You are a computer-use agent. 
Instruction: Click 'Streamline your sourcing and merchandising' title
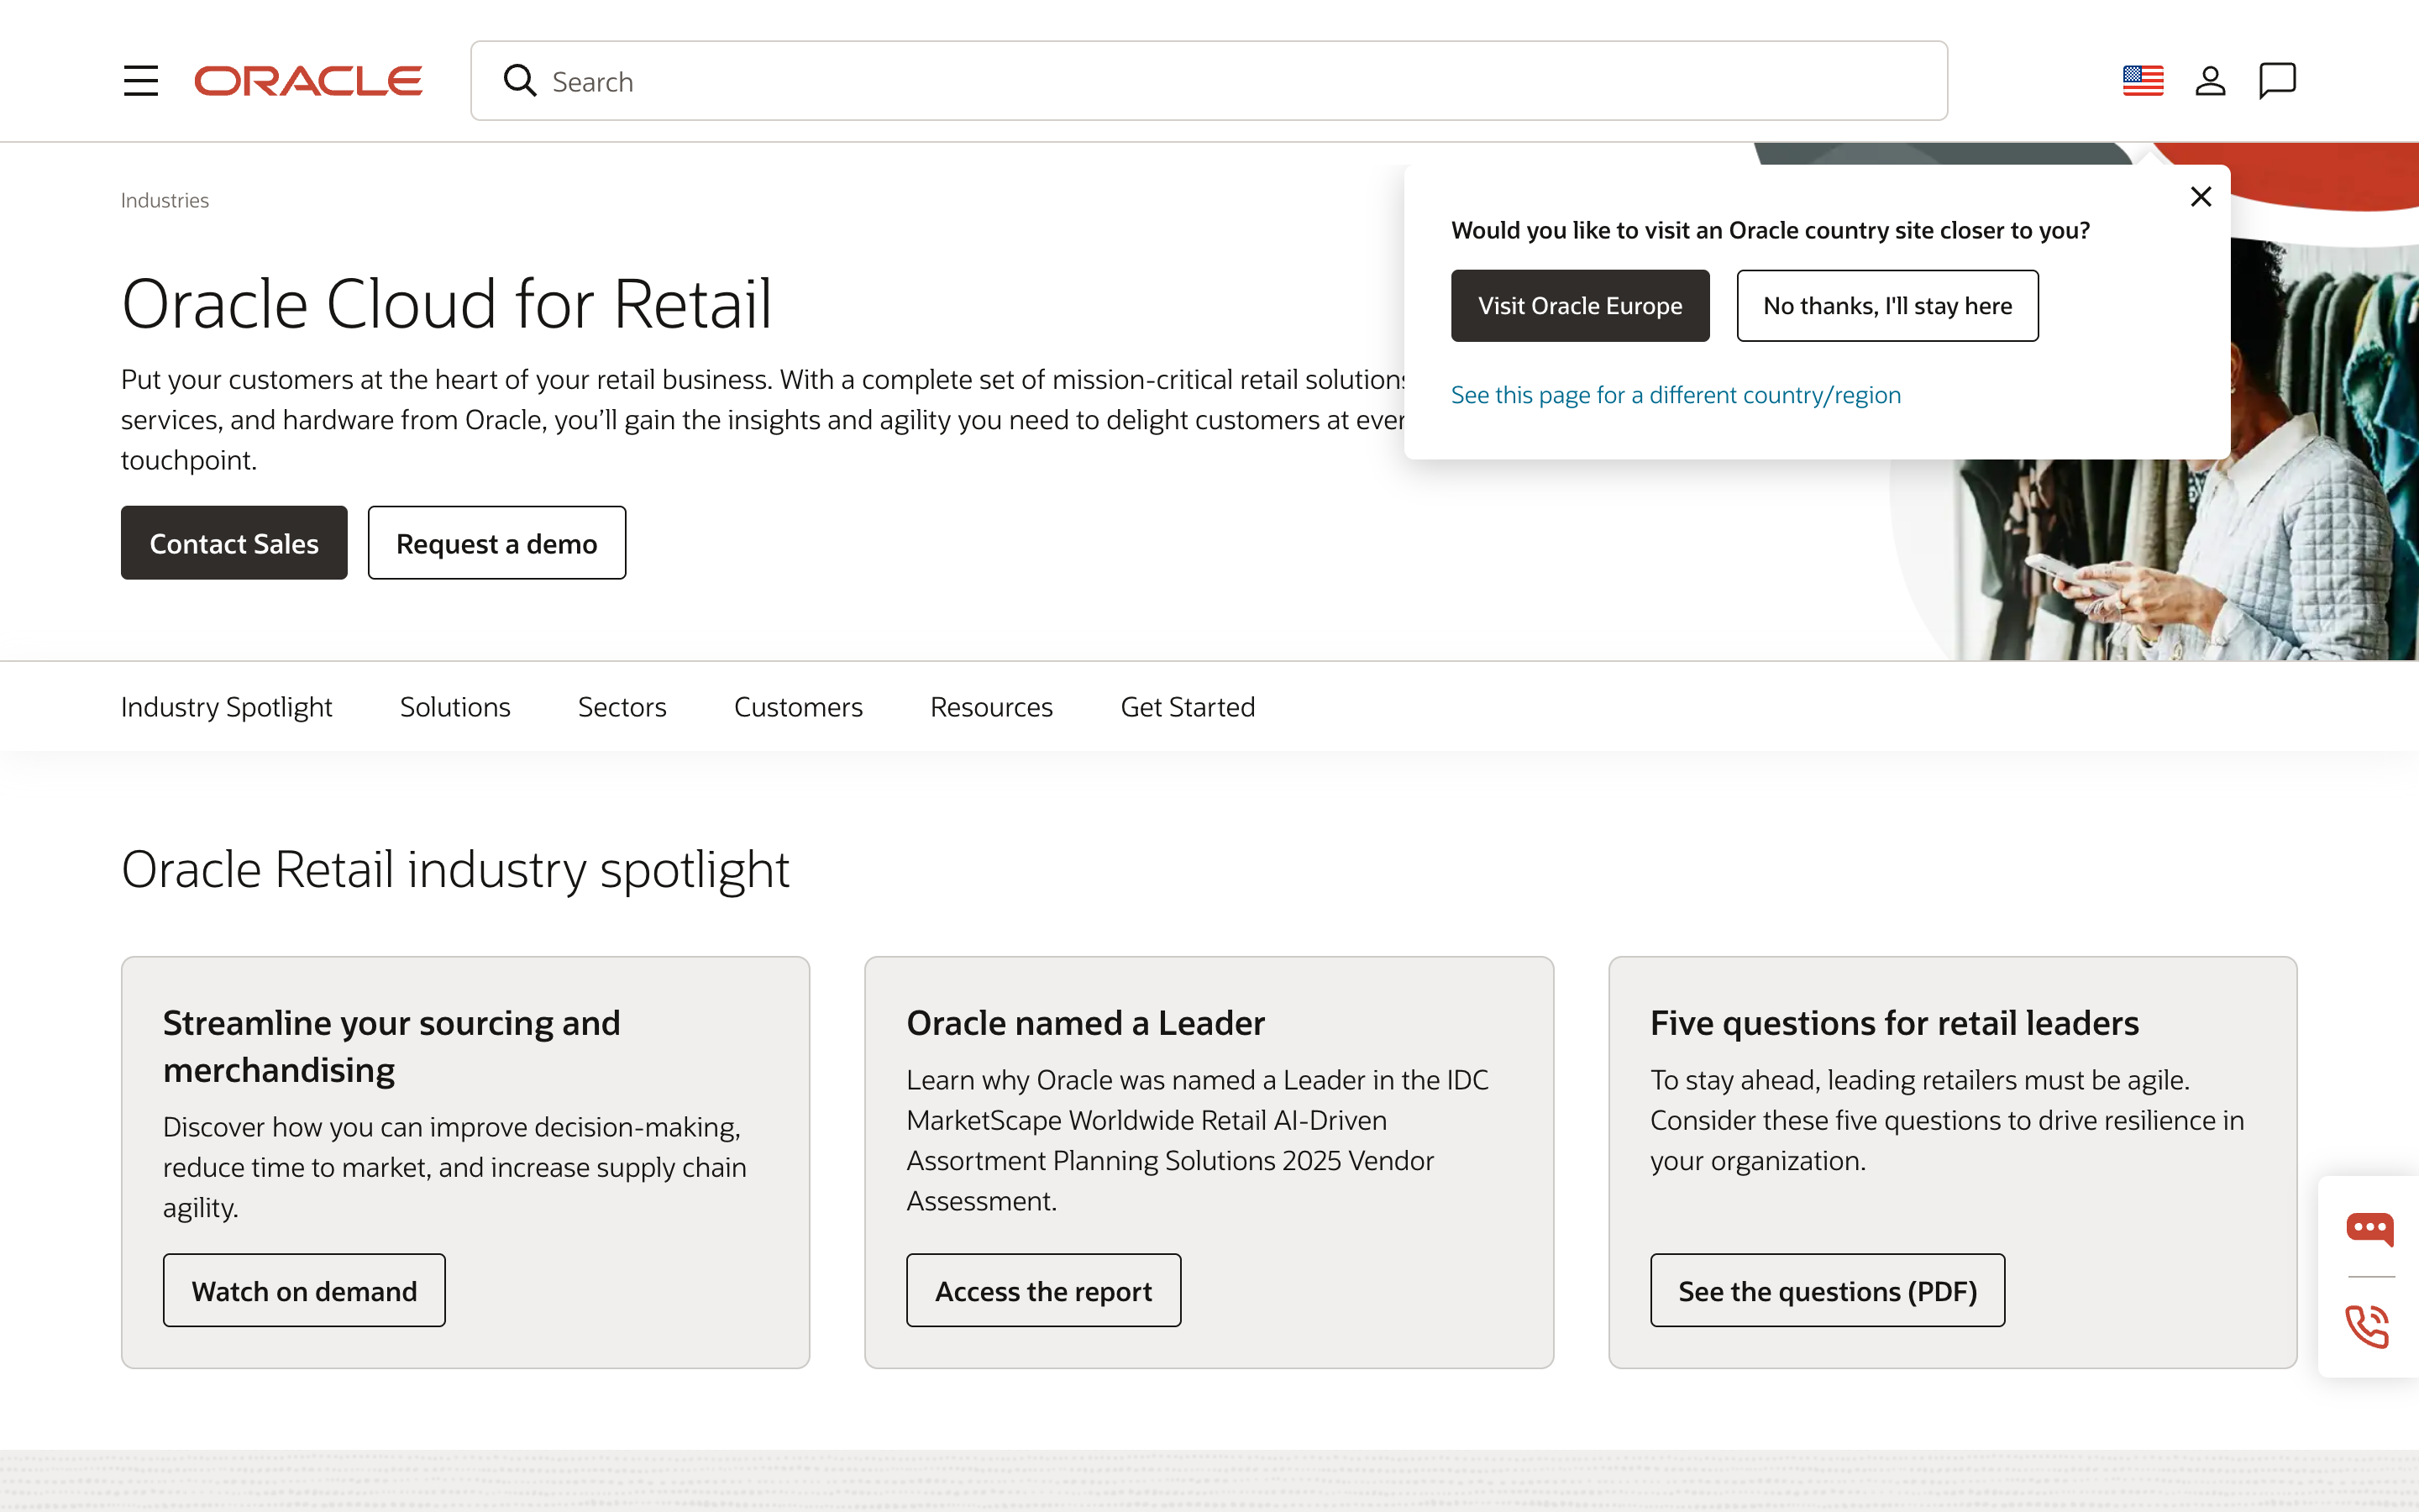(392, 1046)
